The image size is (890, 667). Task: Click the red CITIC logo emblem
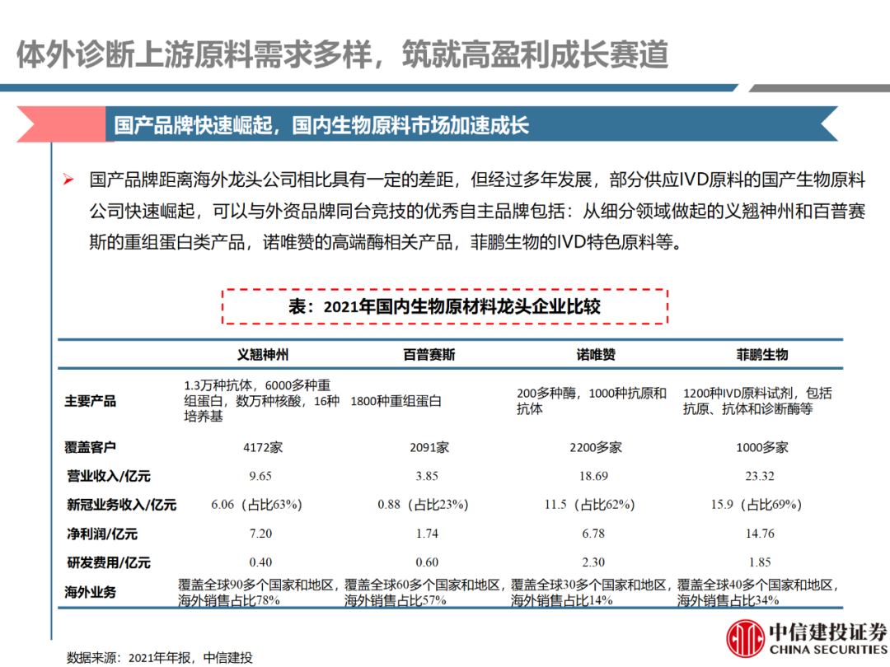745,636
